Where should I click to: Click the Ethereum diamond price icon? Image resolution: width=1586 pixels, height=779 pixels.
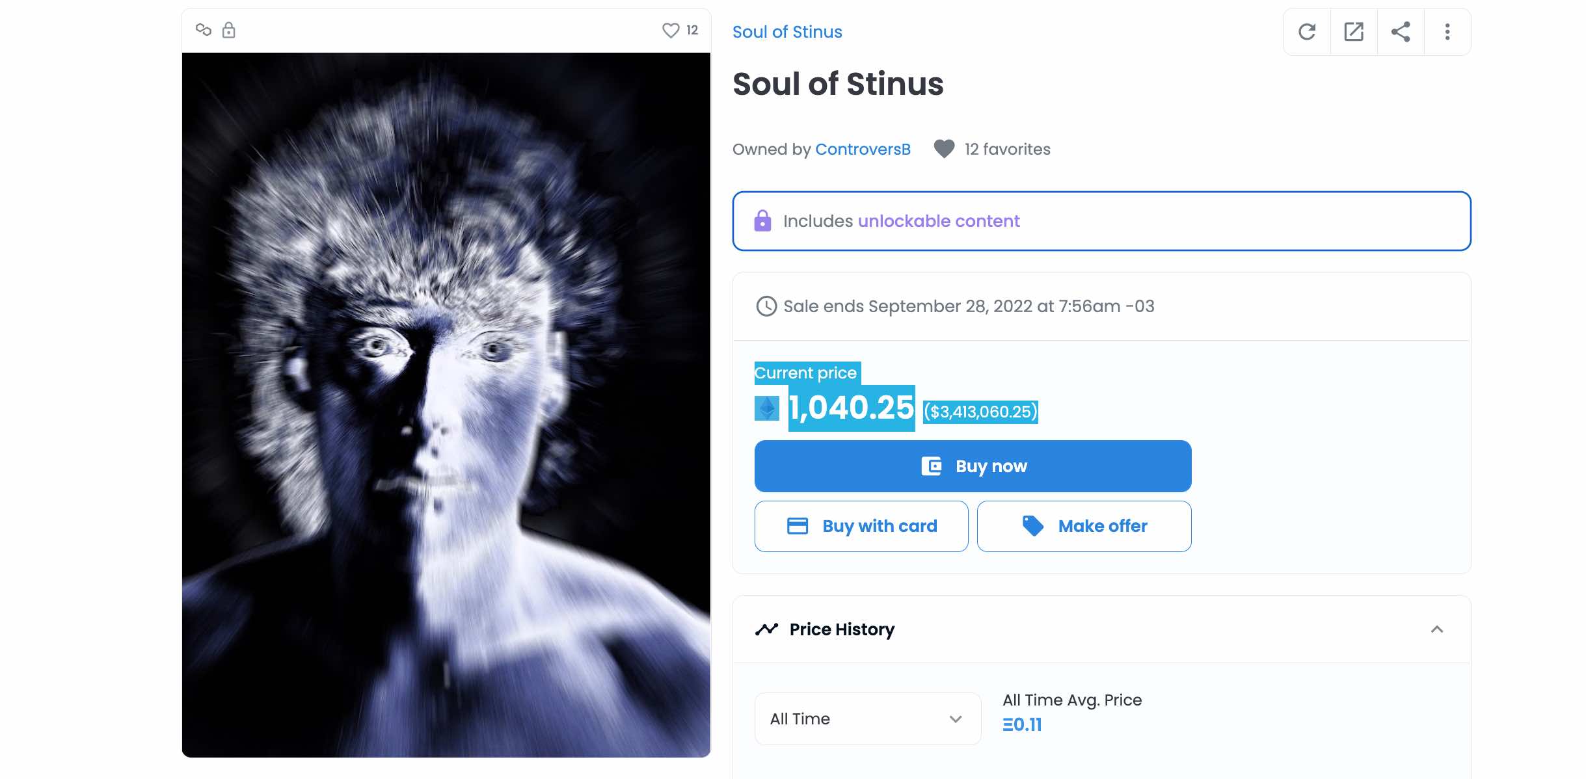(768, 408)
